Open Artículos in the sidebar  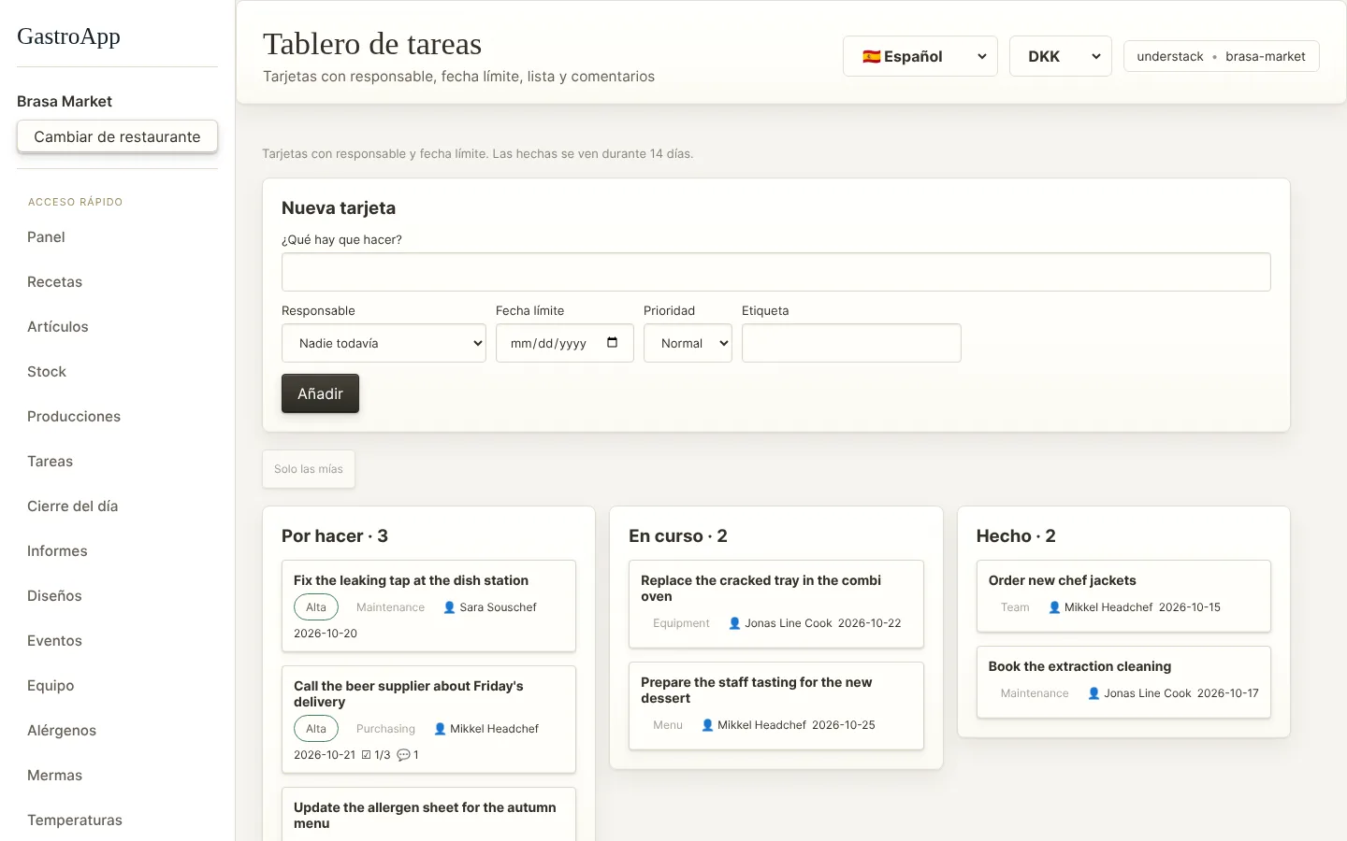57,327
